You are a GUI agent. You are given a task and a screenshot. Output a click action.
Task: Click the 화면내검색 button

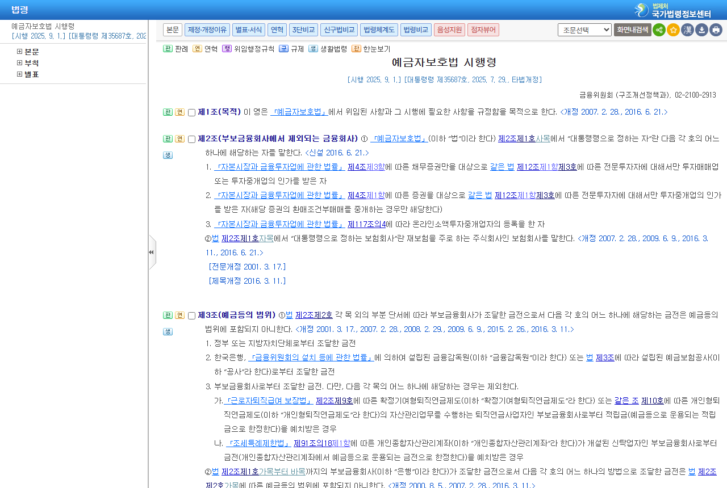click(633, 30)
